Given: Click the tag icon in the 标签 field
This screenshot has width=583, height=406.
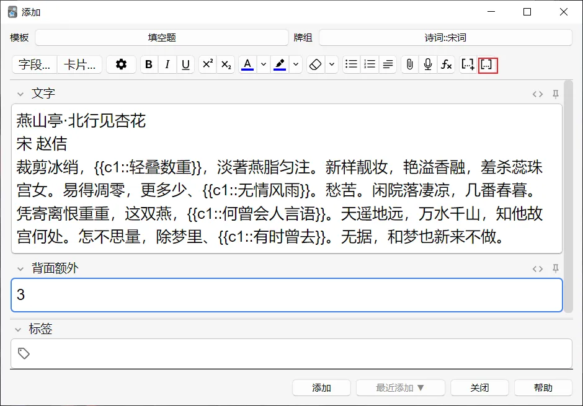Looking at the screenshot, I should tap(24, 353).
